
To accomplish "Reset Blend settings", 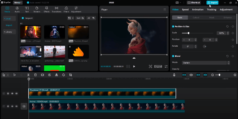I will [x=227, y=56].
